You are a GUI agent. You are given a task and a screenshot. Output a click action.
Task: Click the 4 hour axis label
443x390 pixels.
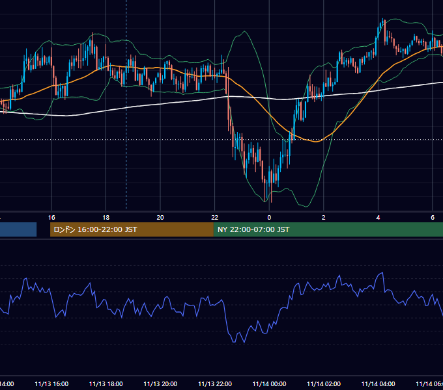(378, 218)
